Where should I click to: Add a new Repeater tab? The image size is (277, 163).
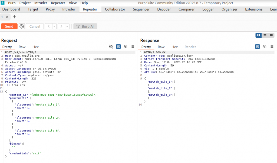coord(15,17)
